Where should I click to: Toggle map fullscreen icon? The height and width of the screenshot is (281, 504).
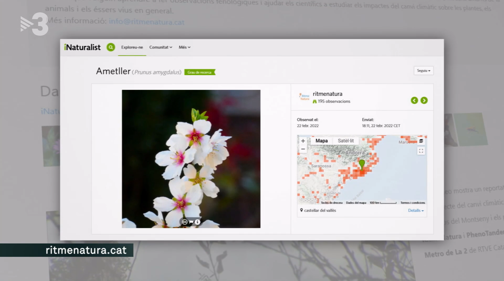tap(421, 151)
